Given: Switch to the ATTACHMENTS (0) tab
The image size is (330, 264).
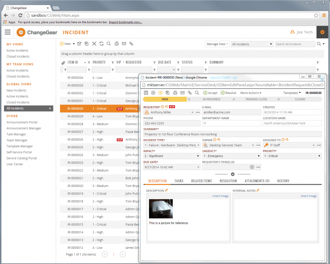Looking at the screenshot, I should tap(257, 181).
